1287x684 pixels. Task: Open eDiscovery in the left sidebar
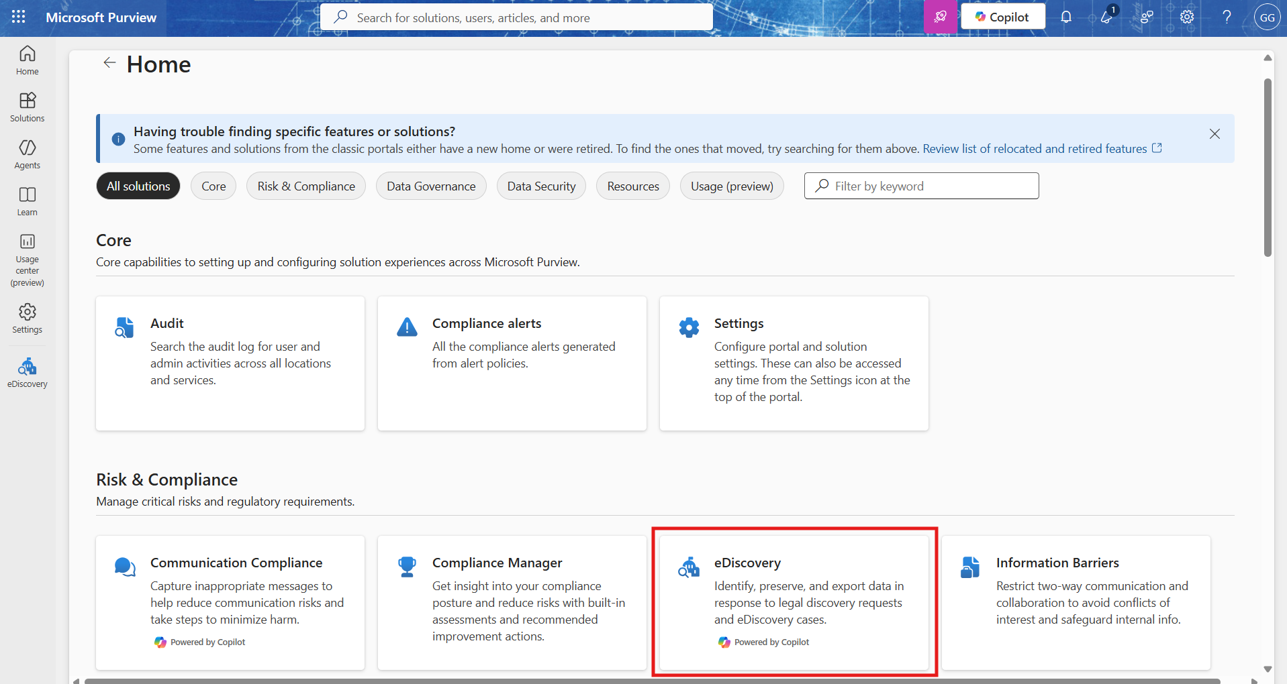pos(28,373)
